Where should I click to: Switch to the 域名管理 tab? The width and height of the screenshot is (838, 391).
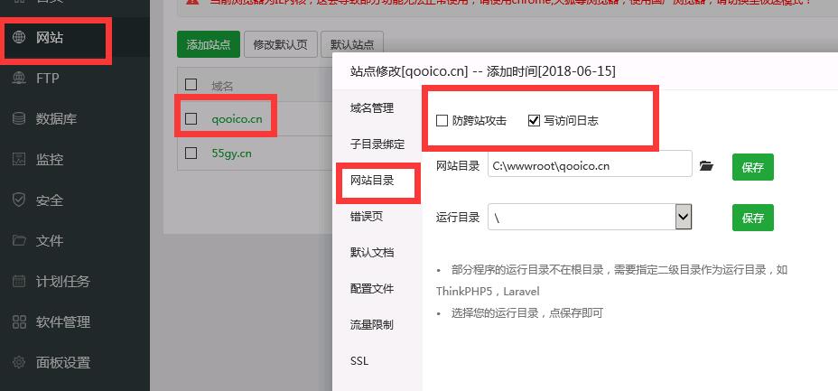point(372,107)
